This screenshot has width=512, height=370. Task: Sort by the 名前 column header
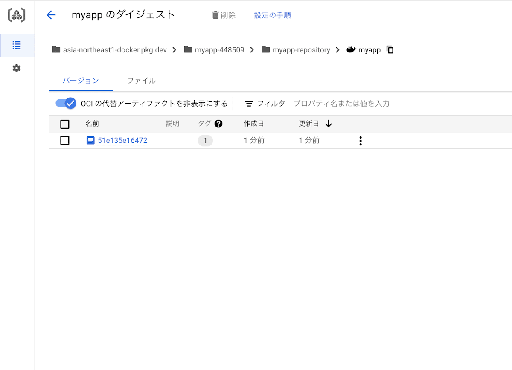pos(92,124)
